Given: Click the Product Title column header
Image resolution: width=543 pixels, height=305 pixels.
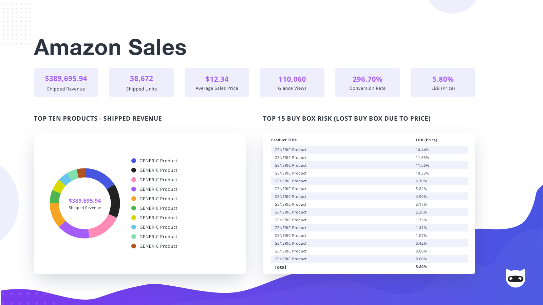Looking at the screenshot, I should pyautogui.click(x=284, y=140).
